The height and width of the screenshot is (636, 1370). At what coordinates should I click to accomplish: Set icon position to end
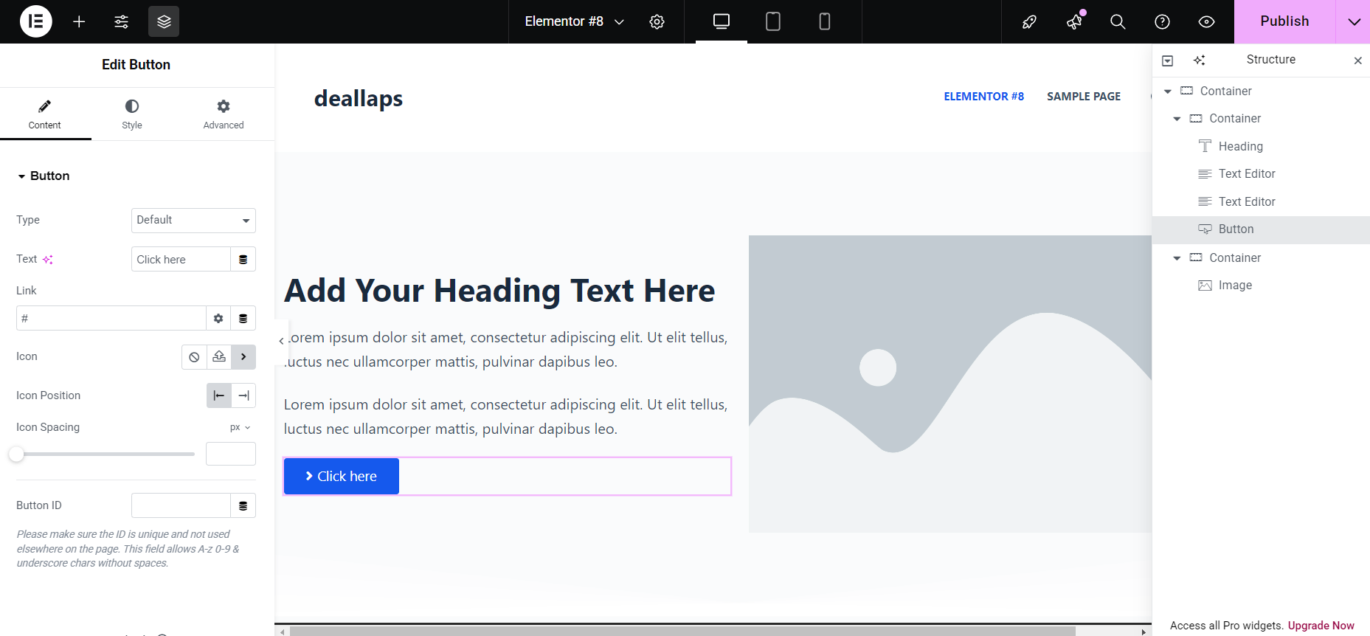tap(243, 395)
